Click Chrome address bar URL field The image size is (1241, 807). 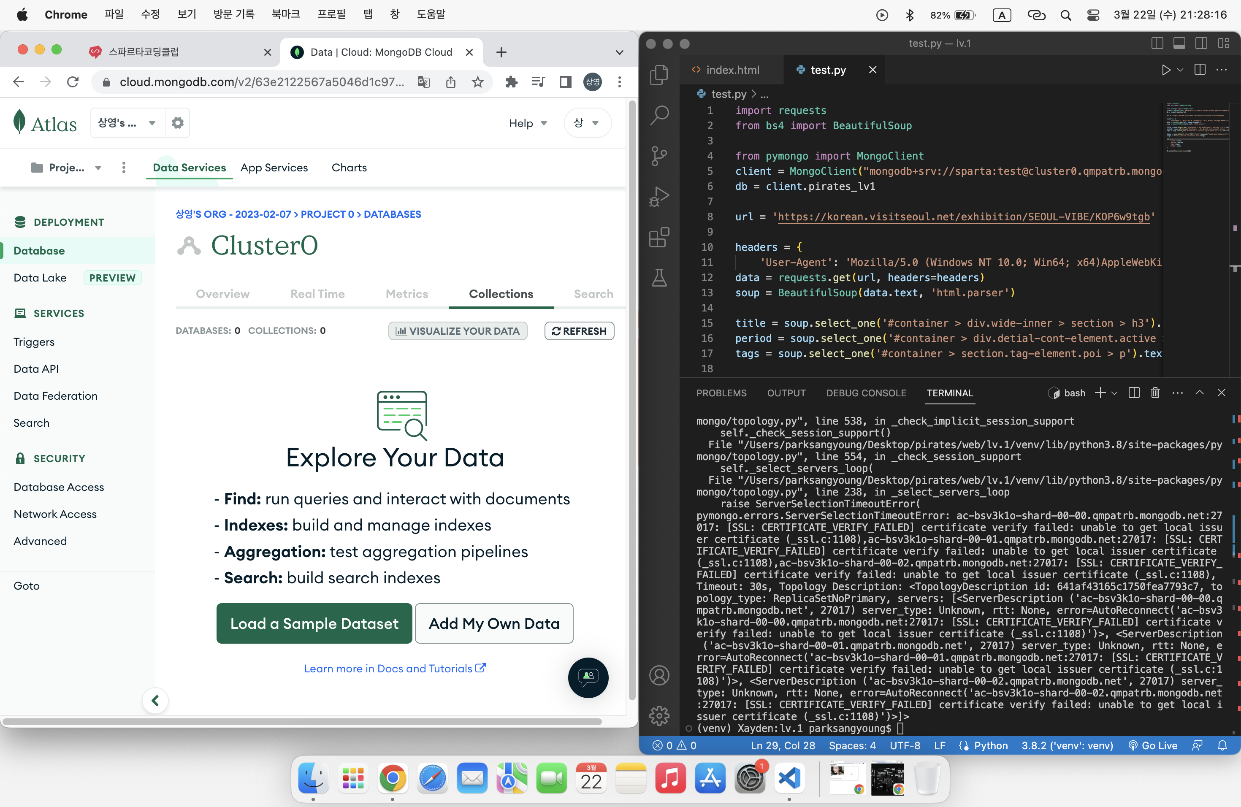[x=262, y=82]
